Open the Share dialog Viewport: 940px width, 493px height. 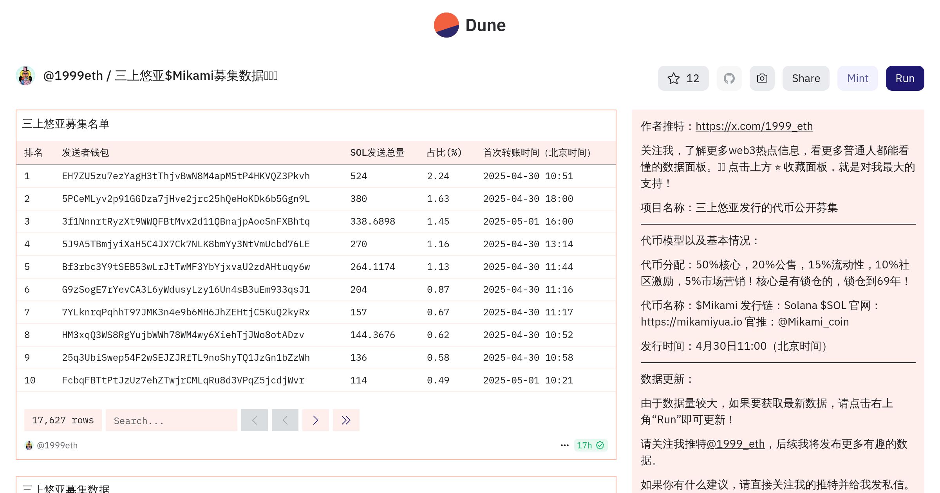point(806,78)
